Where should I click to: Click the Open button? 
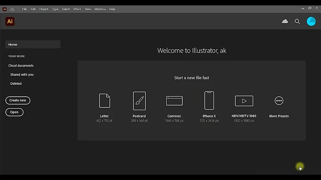(x=14, y=112)
